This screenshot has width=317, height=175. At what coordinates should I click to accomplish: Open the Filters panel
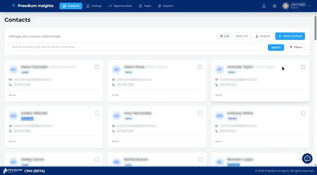click(x=296, y=47)
